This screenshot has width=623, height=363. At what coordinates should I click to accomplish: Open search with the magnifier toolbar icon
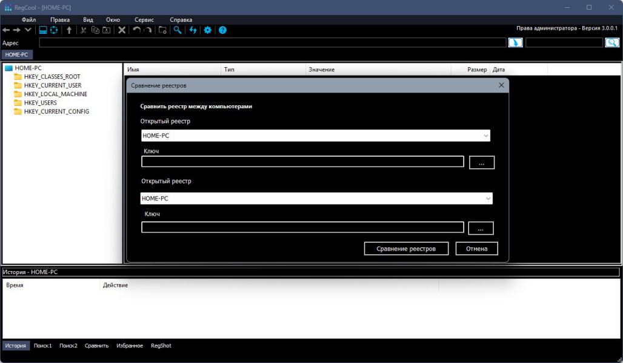click(x=178, y=30)
